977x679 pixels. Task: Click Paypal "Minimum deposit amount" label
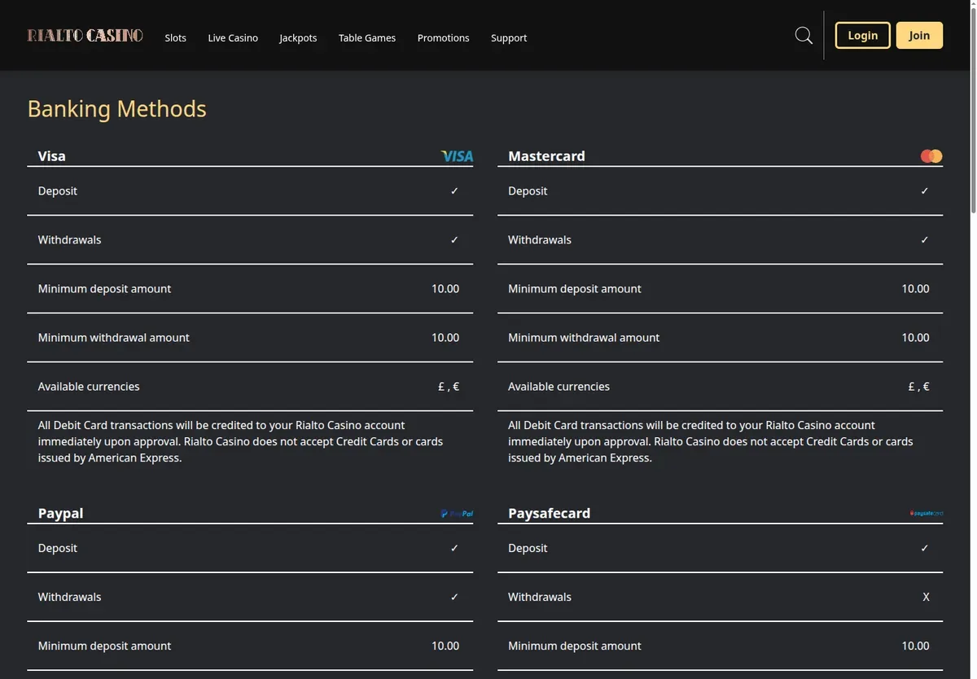click(104, 646)
